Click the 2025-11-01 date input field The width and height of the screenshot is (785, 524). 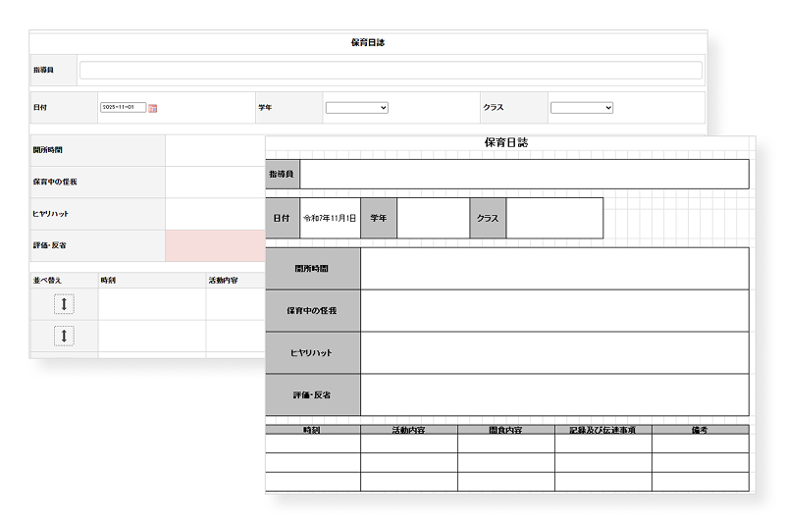(123, 107)
